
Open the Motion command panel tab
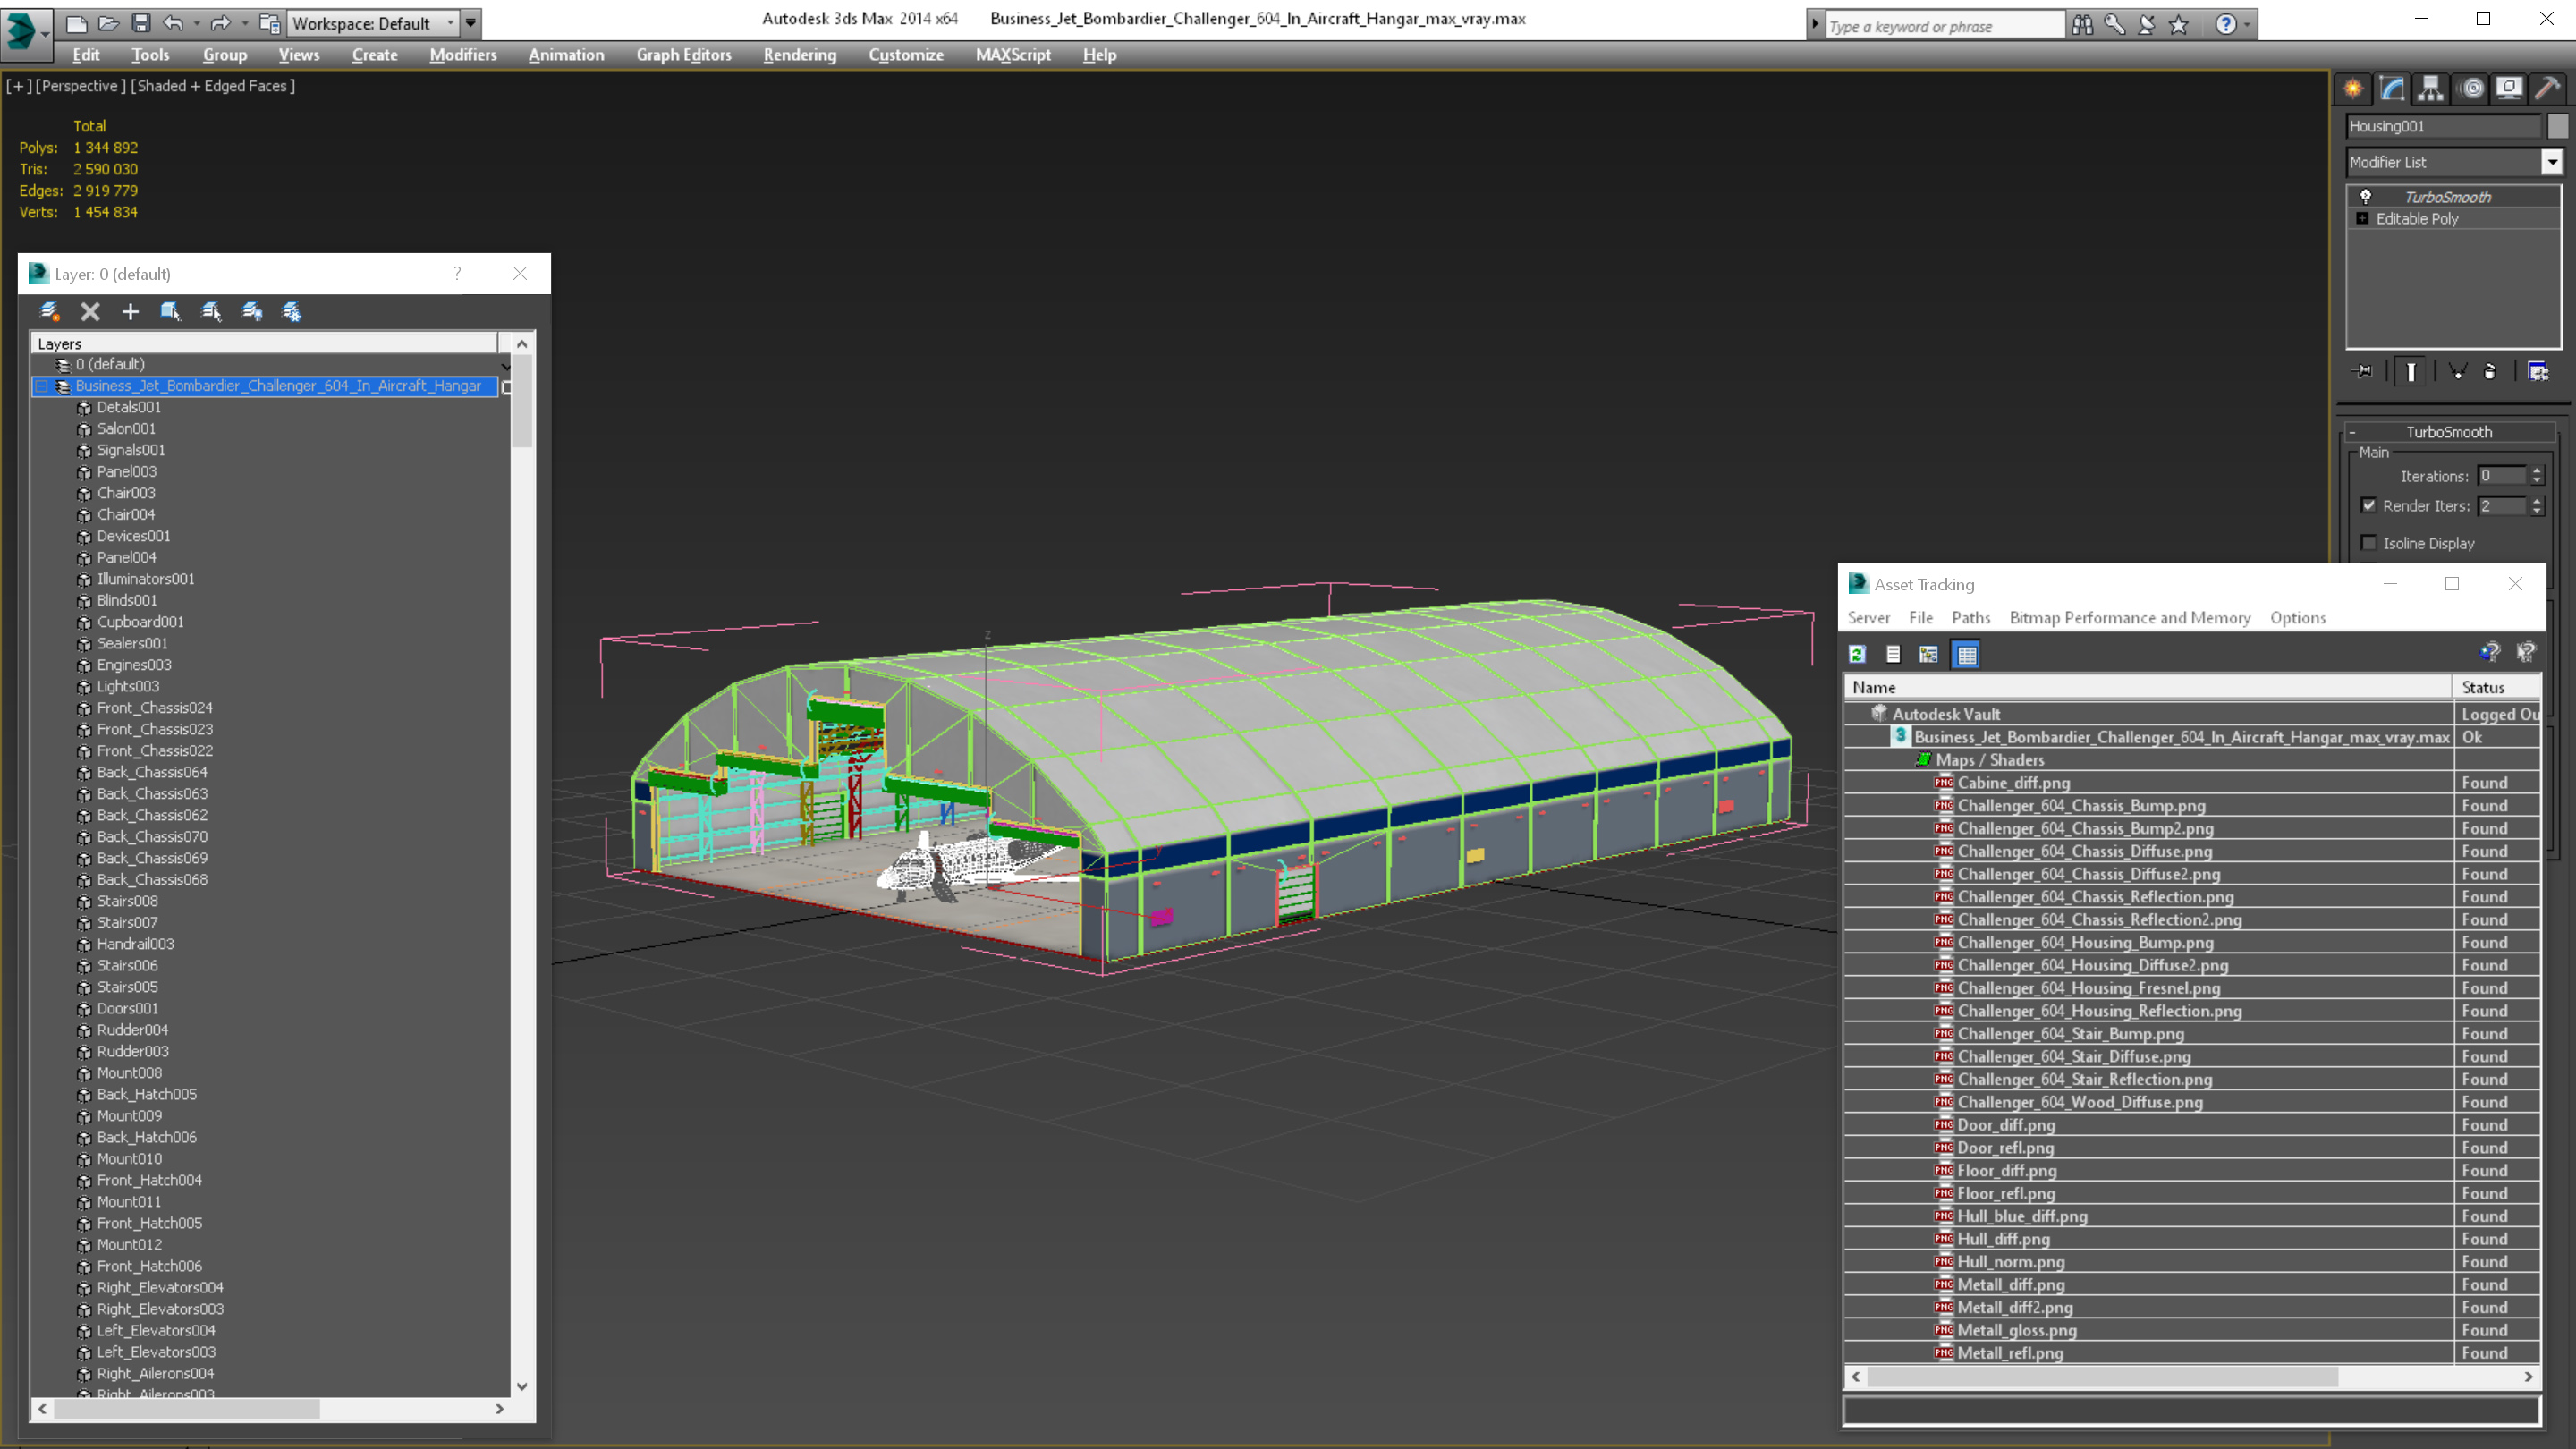(2472, 88)
